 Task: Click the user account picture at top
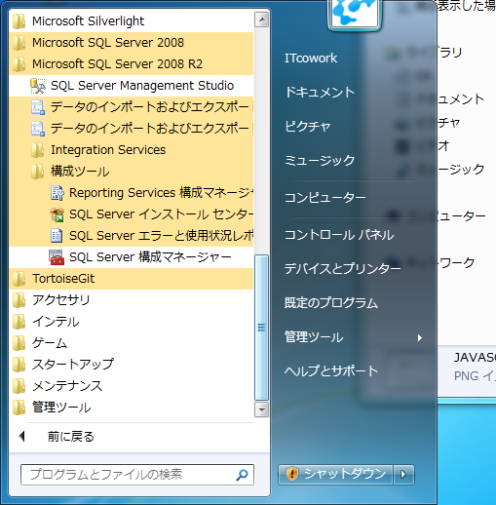pyautogui.click(x=355, y=15)
